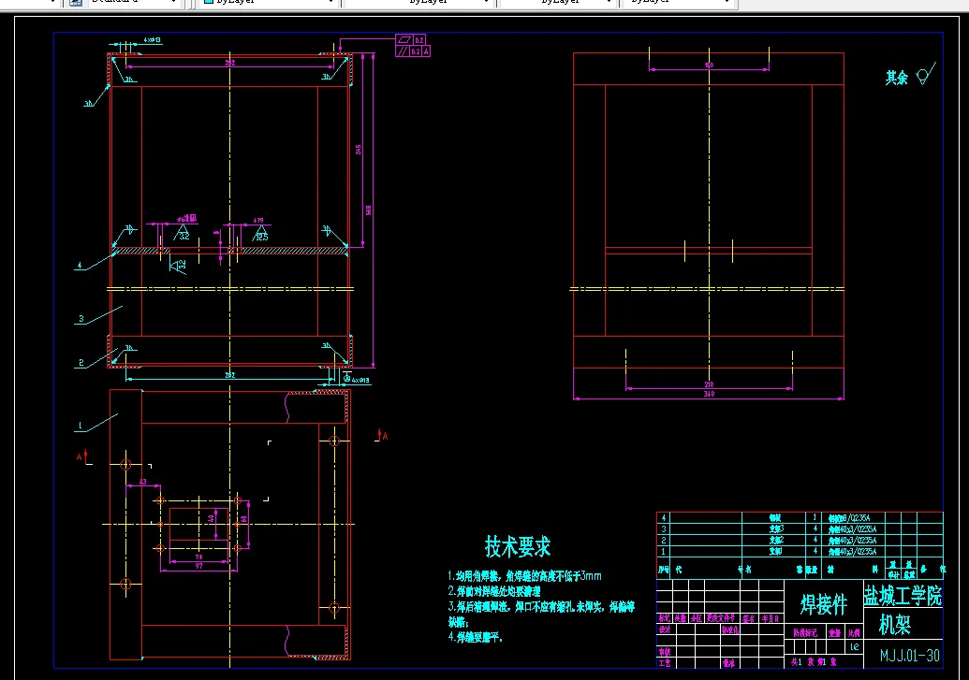The image size is (969, 680).
Task: Select the vertical 245 dimension text
Action: [x=359, y=150]
